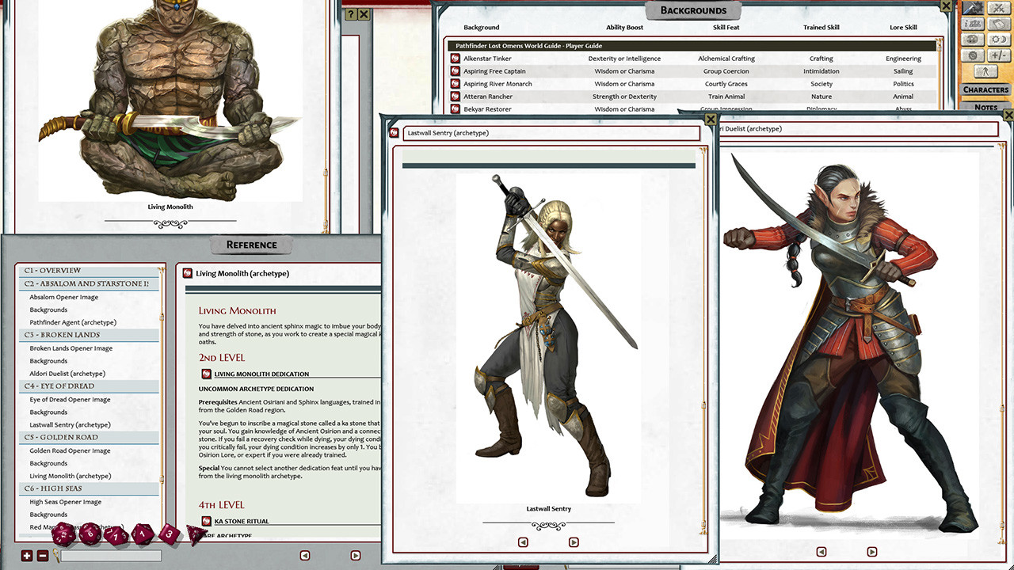
Task: Open the Notes sidebar tab
Action: [x=987, y=107]
